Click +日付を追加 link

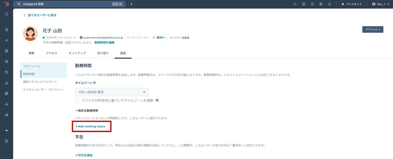click(x=84, y=155)
